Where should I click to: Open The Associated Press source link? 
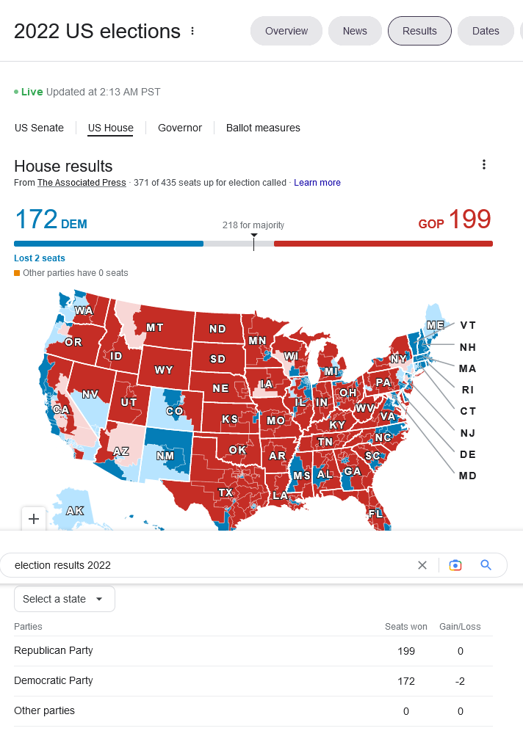pos(82,183)
